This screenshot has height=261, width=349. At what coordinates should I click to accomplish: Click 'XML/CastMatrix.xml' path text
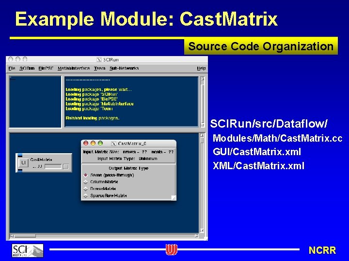pos(258,166)
